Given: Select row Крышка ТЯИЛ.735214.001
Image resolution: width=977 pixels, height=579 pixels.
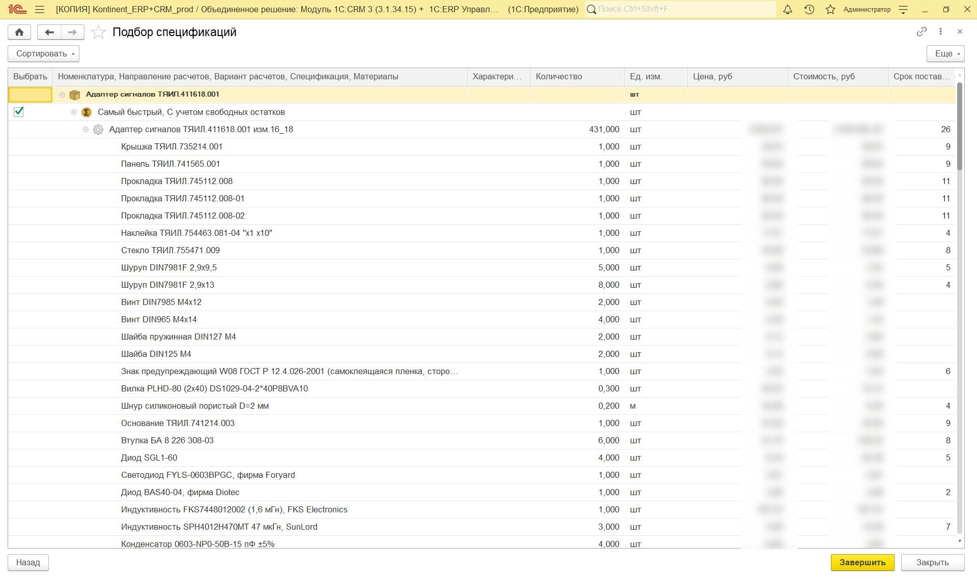Looking at the screenshot, I should coord(482,147).
